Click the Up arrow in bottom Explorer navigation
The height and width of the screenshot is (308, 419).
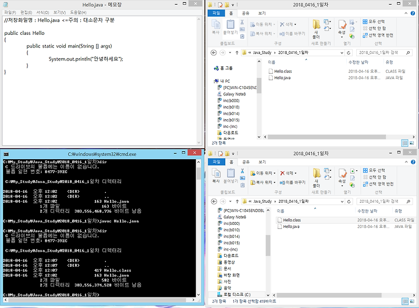point(237,202)
